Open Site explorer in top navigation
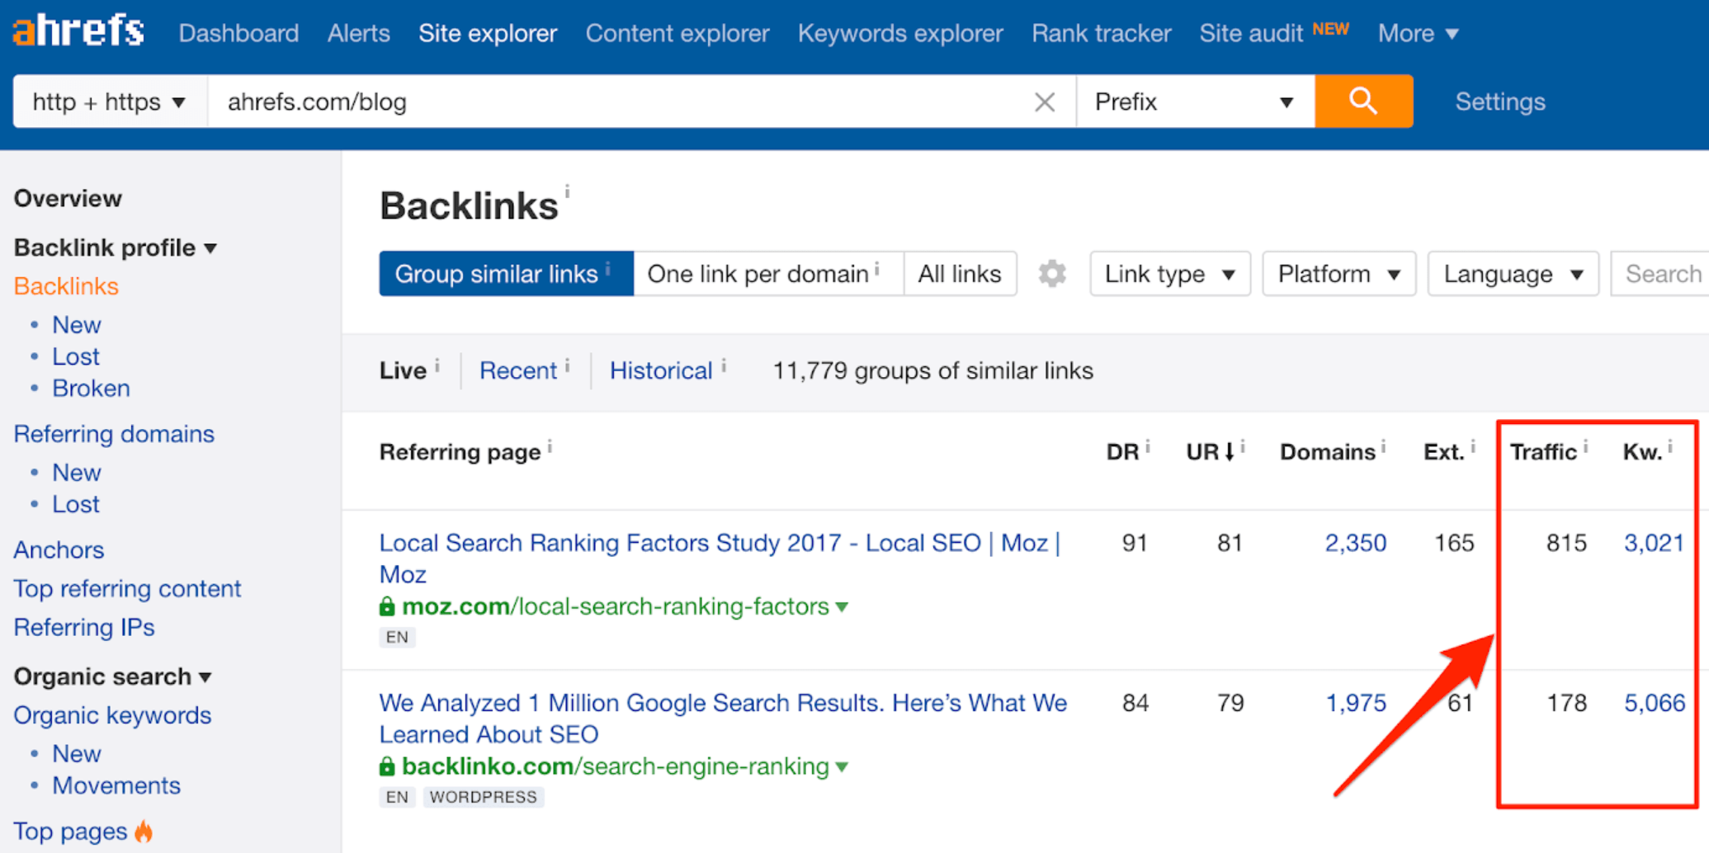 coord(488,33)
